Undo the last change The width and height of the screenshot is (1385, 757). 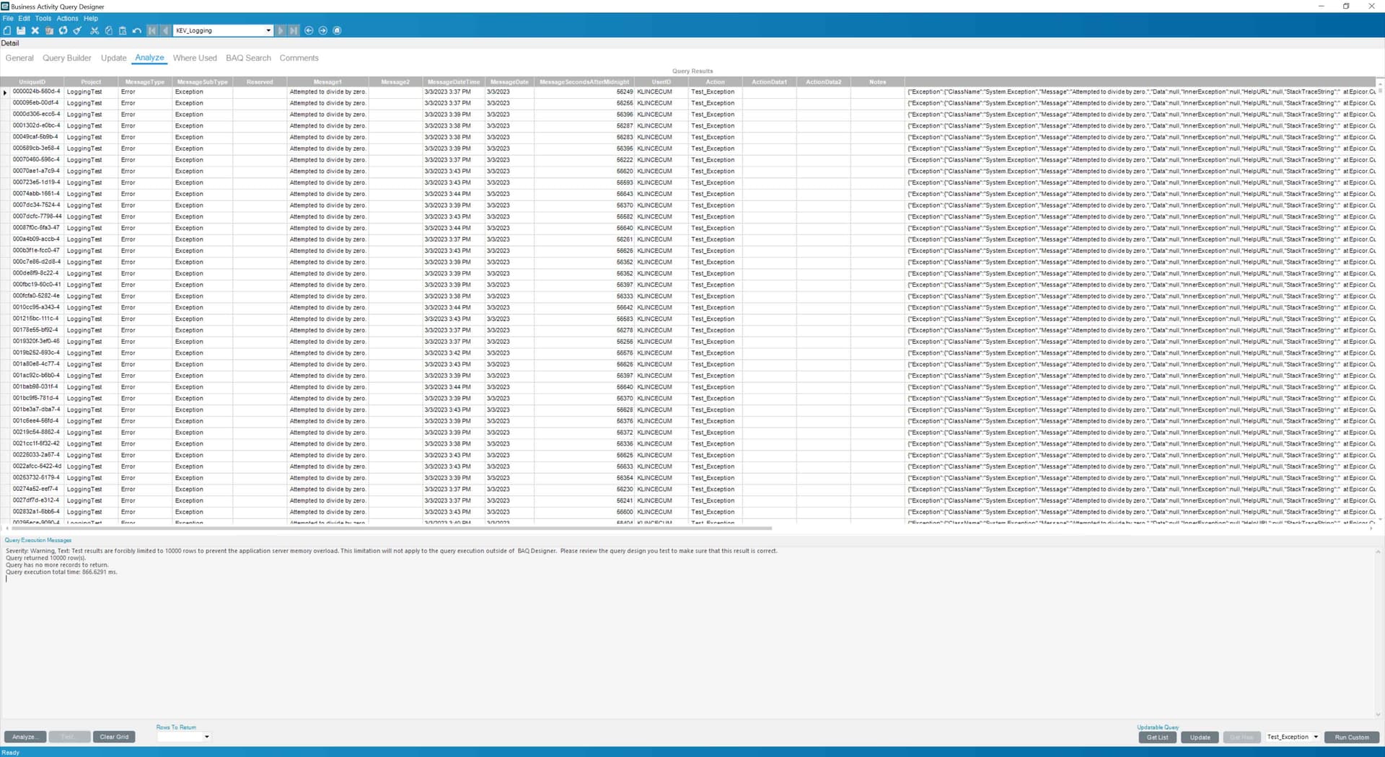pyautogui.click(x=137, y=30)
